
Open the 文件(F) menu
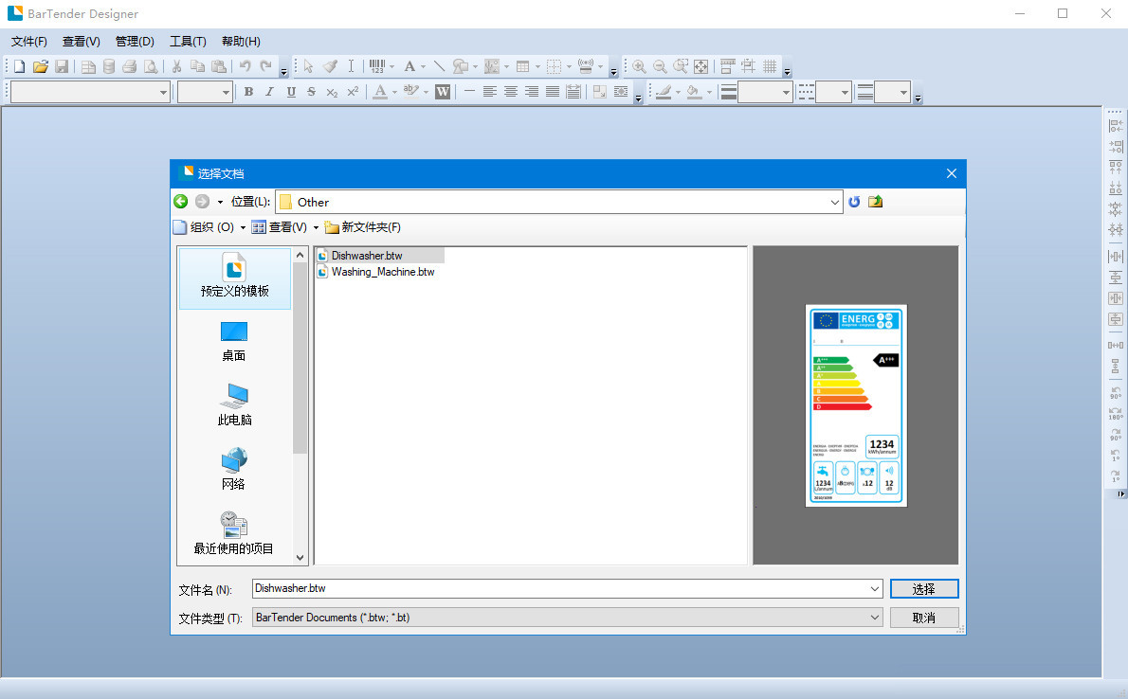click(x=28, y=41)
